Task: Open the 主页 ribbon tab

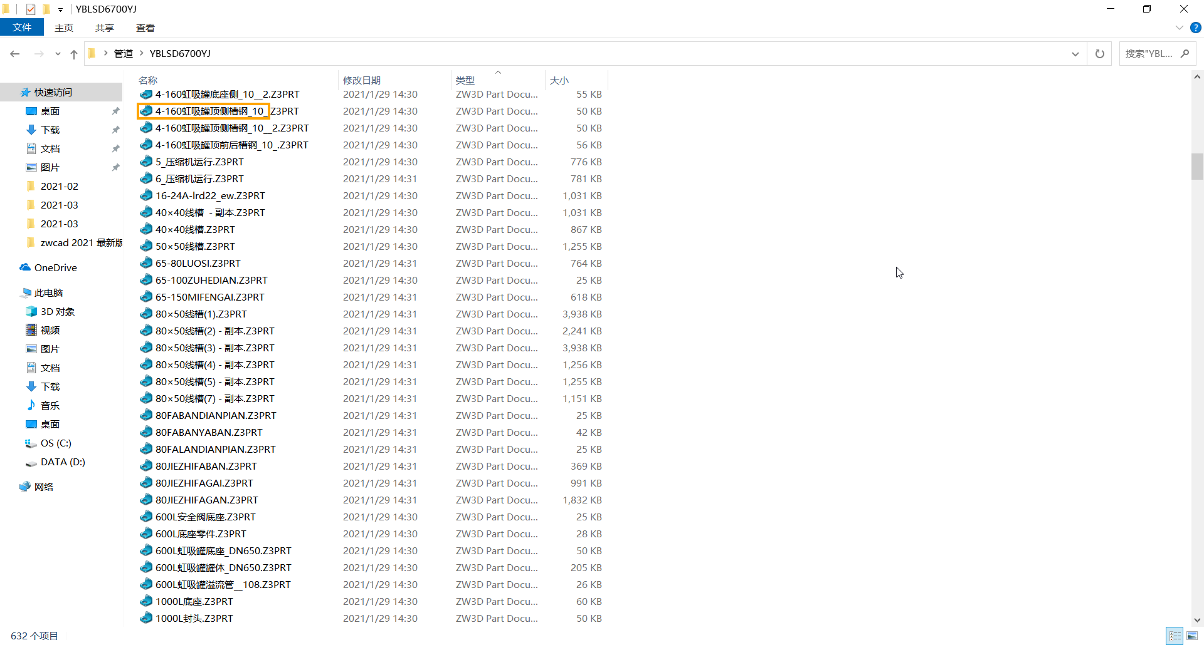Action: 64,28
